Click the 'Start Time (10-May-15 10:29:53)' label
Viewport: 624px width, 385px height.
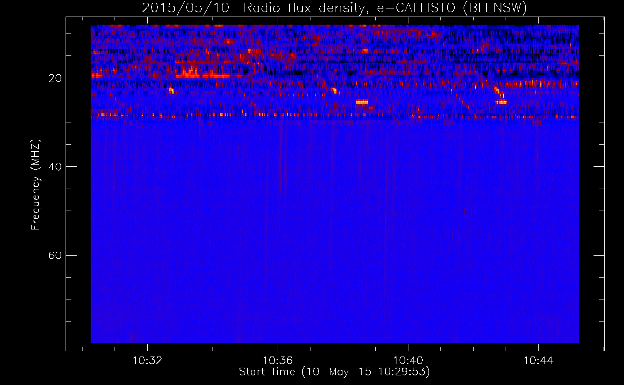(334, 372)
